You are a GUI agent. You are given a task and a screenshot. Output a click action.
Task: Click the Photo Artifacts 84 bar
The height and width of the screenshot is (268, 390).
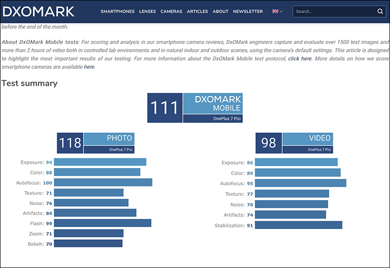95,213
